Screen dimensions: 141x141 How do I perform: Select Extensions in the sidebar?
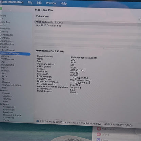[9, 118]
